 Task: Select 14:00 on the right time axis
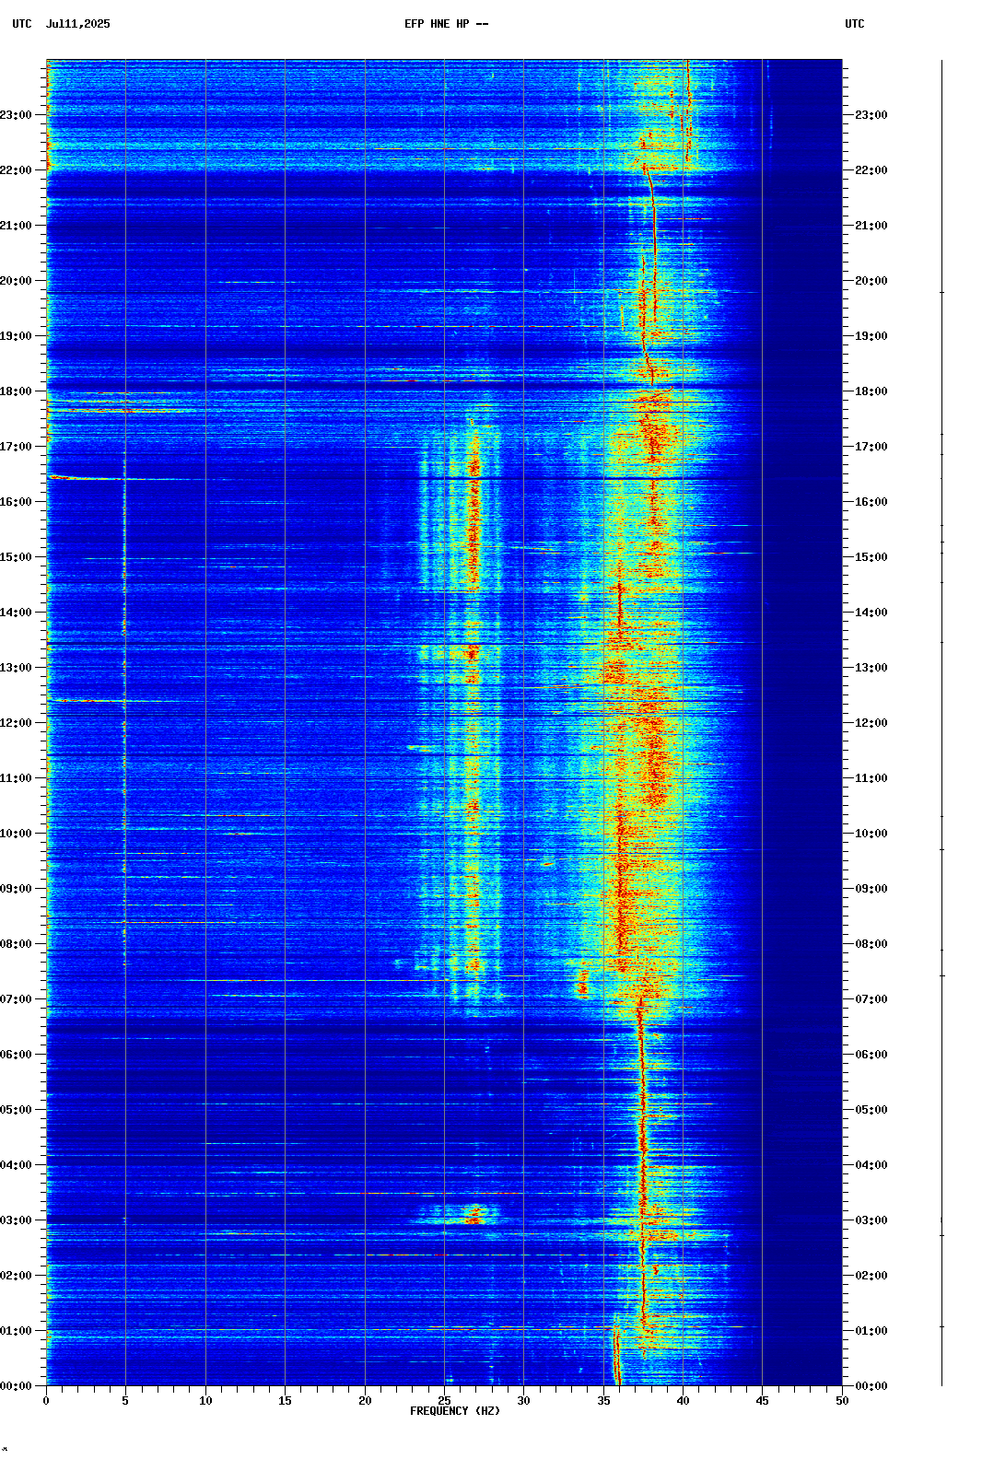871,613
